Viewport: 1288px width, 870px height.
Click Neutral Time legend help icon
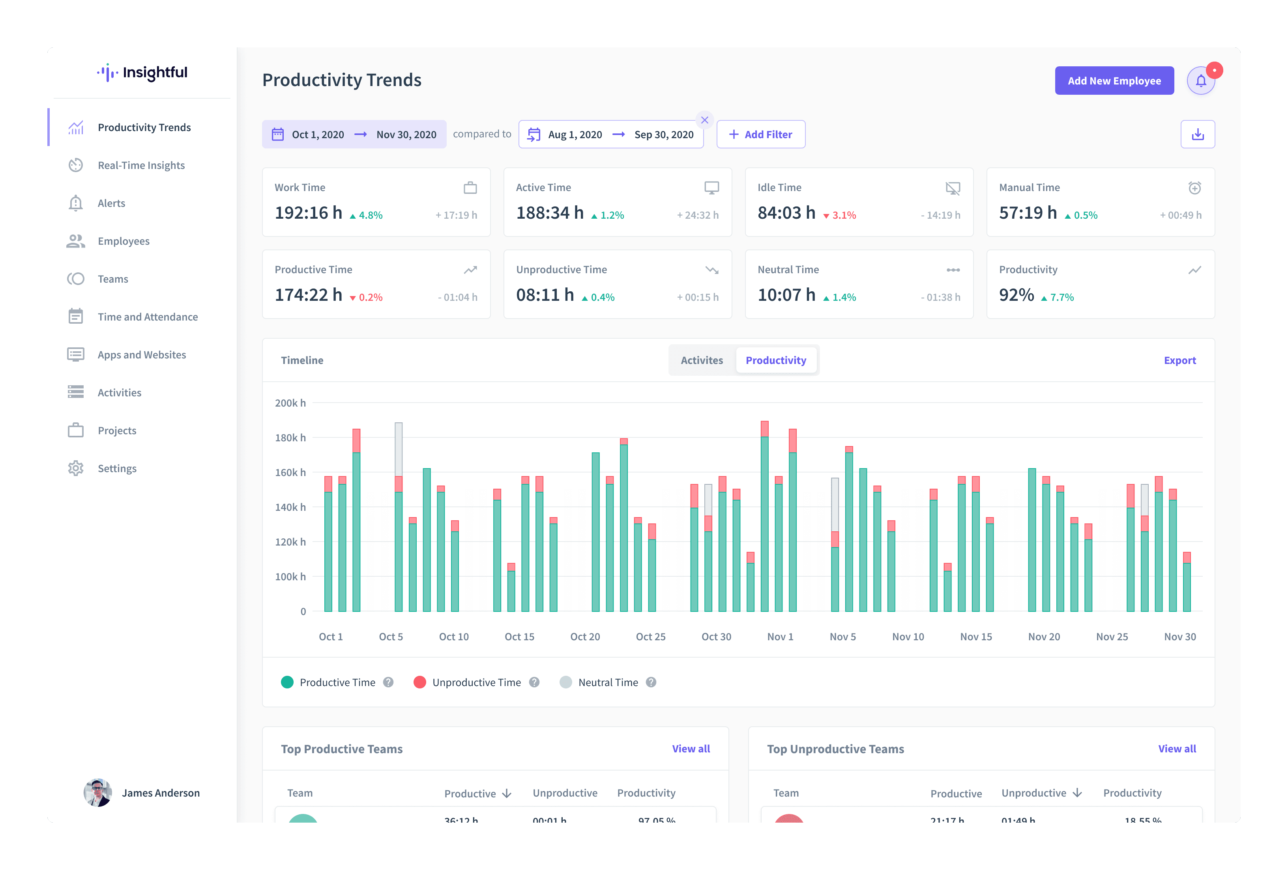pyautogui.click(x=651, y=682)
